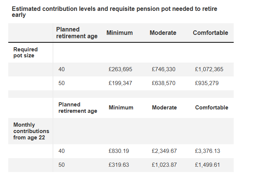Select the £1,499.61 cell
254x178 pixels.
coord(207,165)
